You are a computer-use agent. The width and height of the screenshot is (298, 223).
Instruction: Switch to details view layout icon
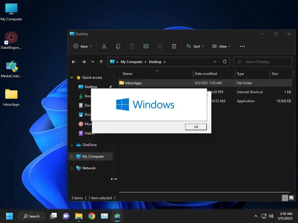285,198
